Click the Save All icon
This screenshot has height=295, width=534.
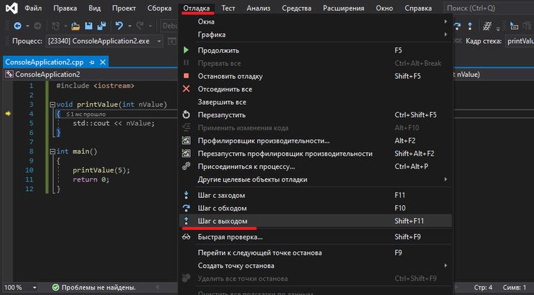101,26
